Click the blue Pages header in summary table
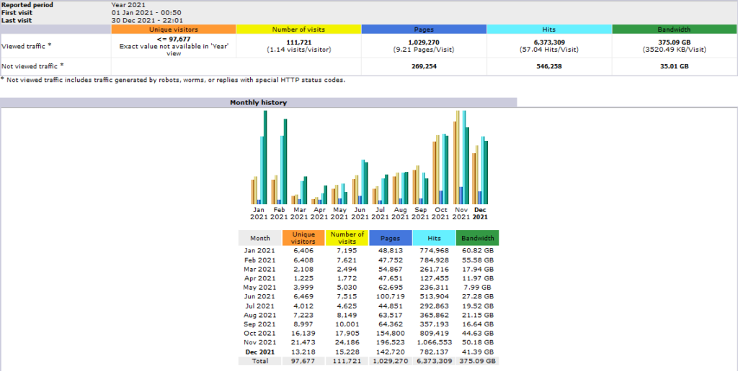738x371 pixels. [x=424, y=29]
